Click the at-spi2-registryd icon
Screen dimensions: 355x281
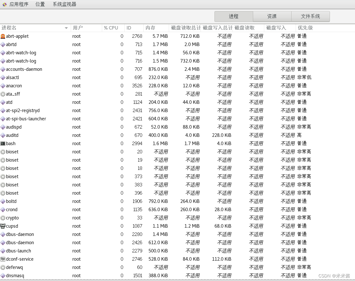point(3,110)
